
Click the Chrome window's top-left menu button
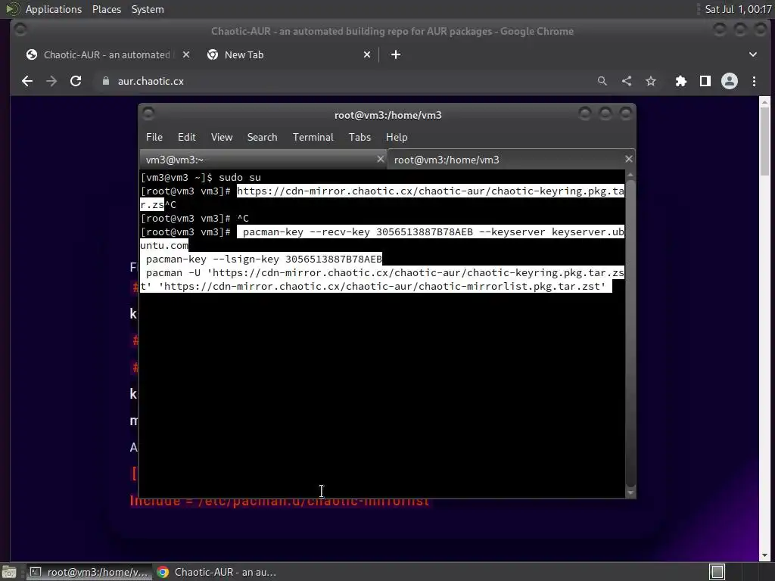coord(20,30)
